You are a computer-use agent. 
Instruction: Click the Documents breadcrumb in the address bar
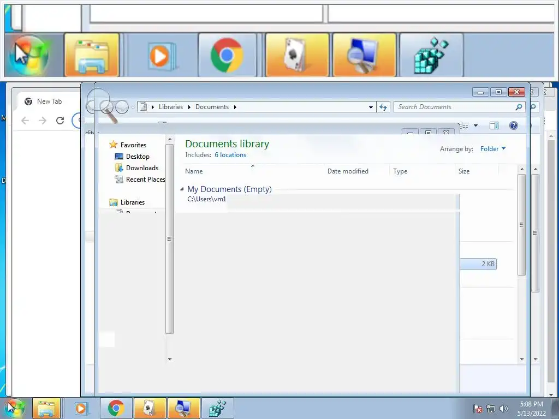(x=212, y=107)
